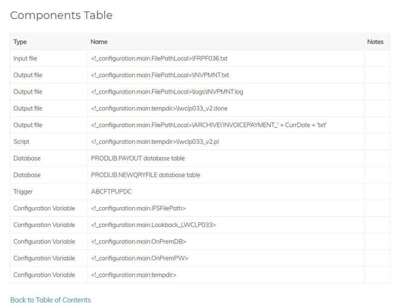This screenshot has height=308, width=399.
Task: Select the OnPremPW configuration variable
Action: click(x=140, y=258)
